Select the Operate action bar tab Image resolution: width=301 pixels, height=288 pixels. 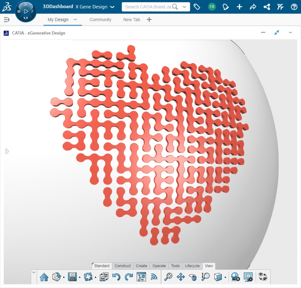[x=159, y=266]
